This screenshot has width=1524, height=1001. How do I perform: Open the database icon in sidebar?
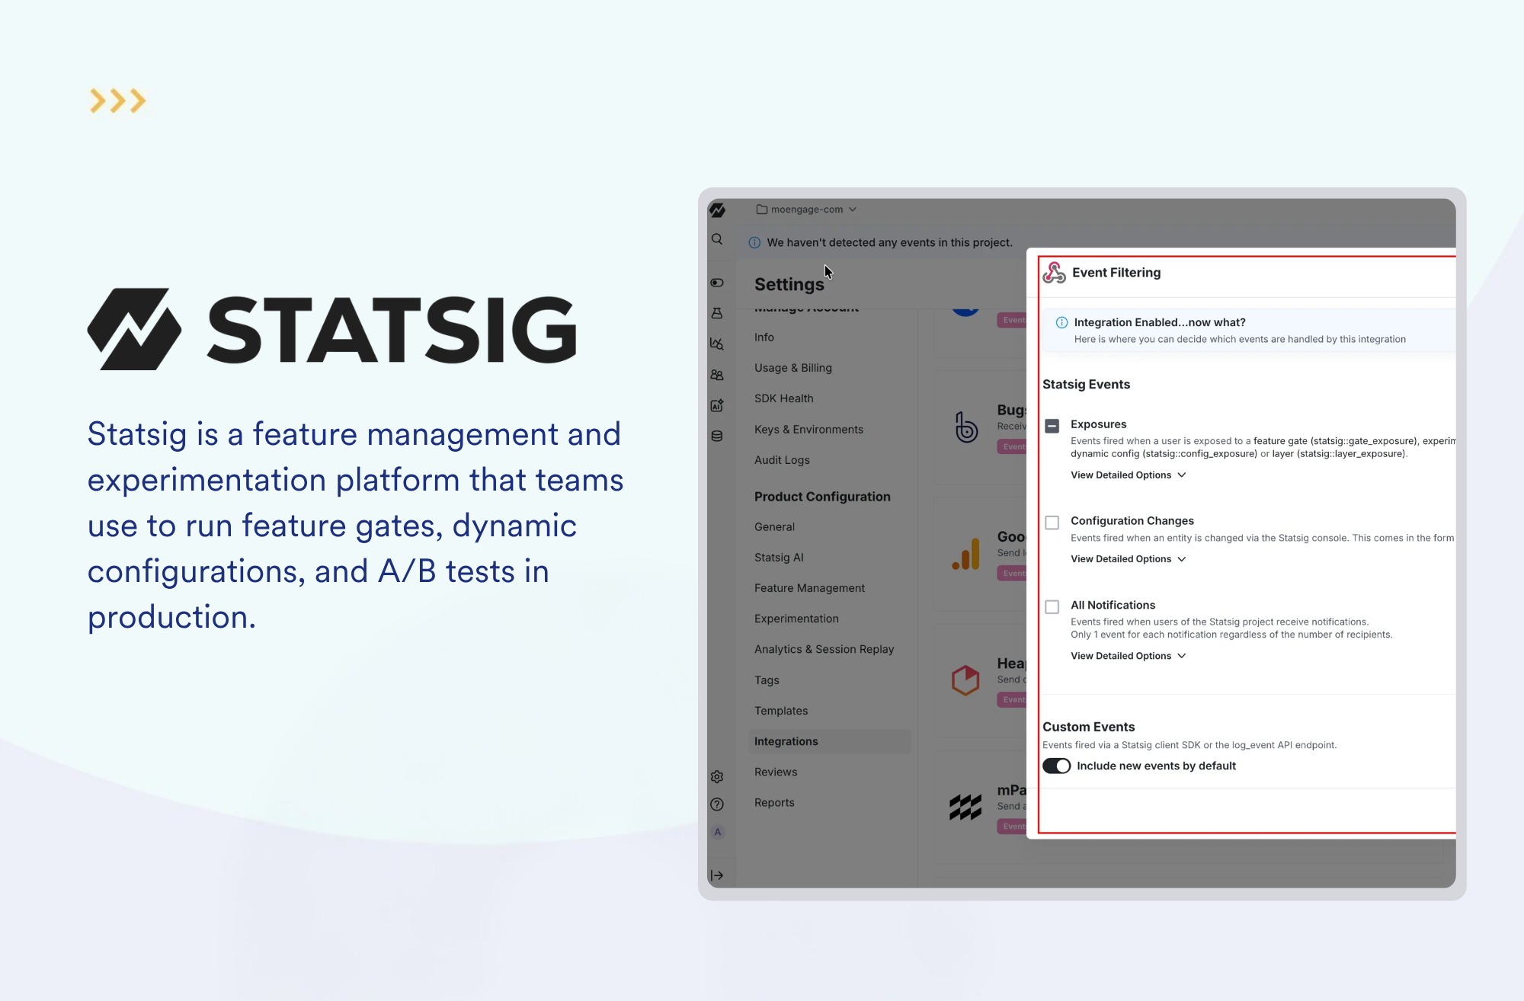[717, 436]
